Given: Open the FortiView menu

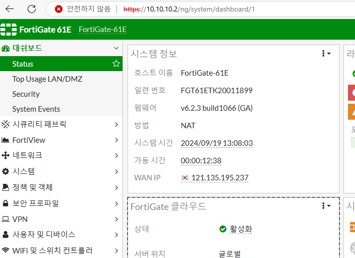Looking at the screenshot, I should tap(29, 140).
